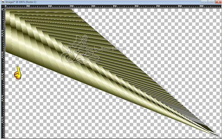Click the lower-left corner of the gold shape
The image size is (222, 139).
[6, 52]
